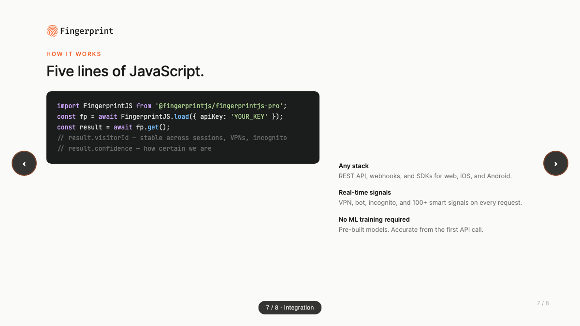Click the Fingerprint logo icon
This screenshot has width=580, height=326.
click(x=52, y=31)
